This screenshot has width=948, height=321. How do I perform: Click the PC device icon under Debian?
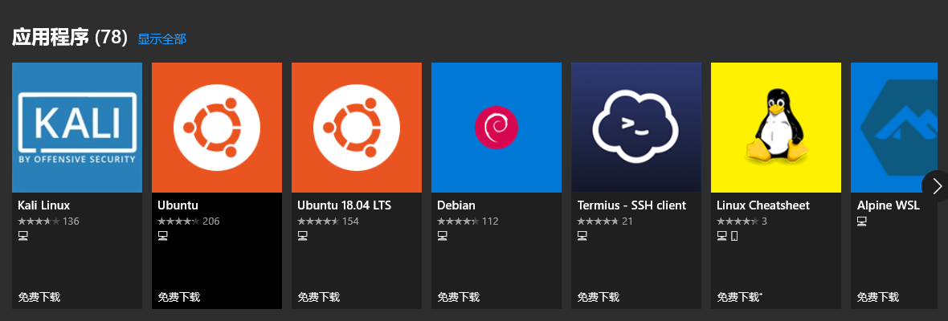(442, 236)
